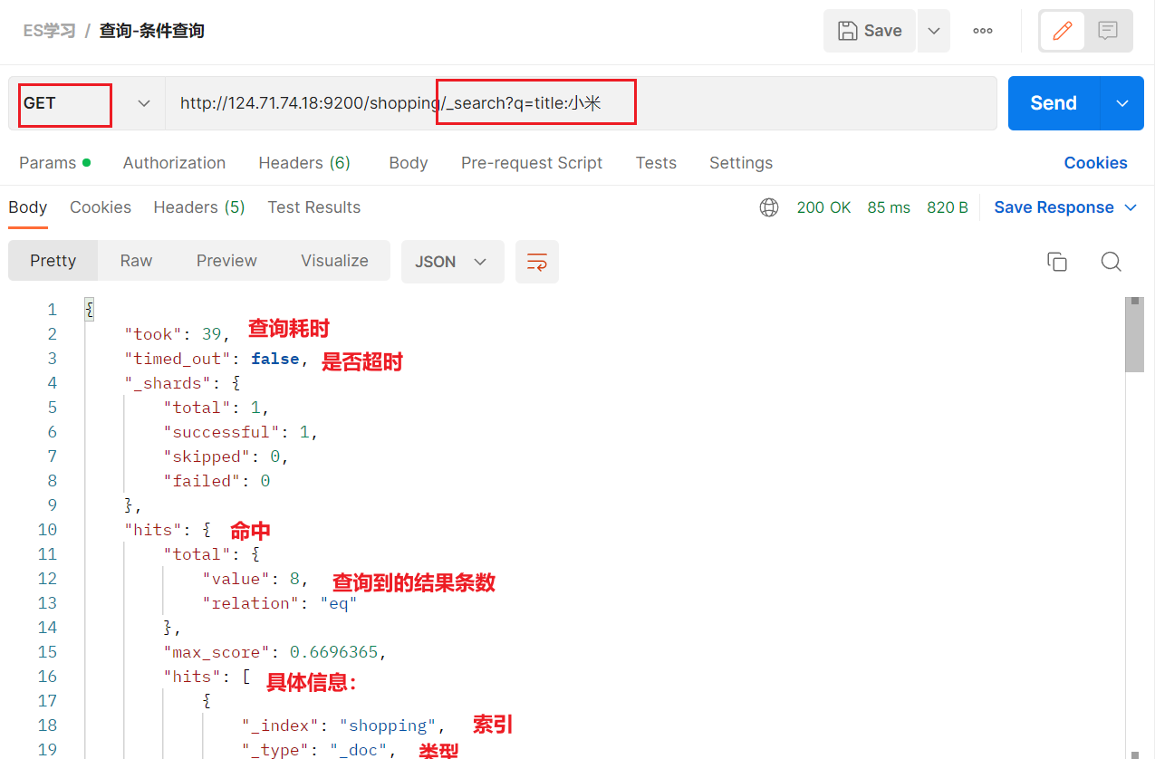Switch to Visualize view
Viewport: 1155px width, 759px height.
point(334,261)
